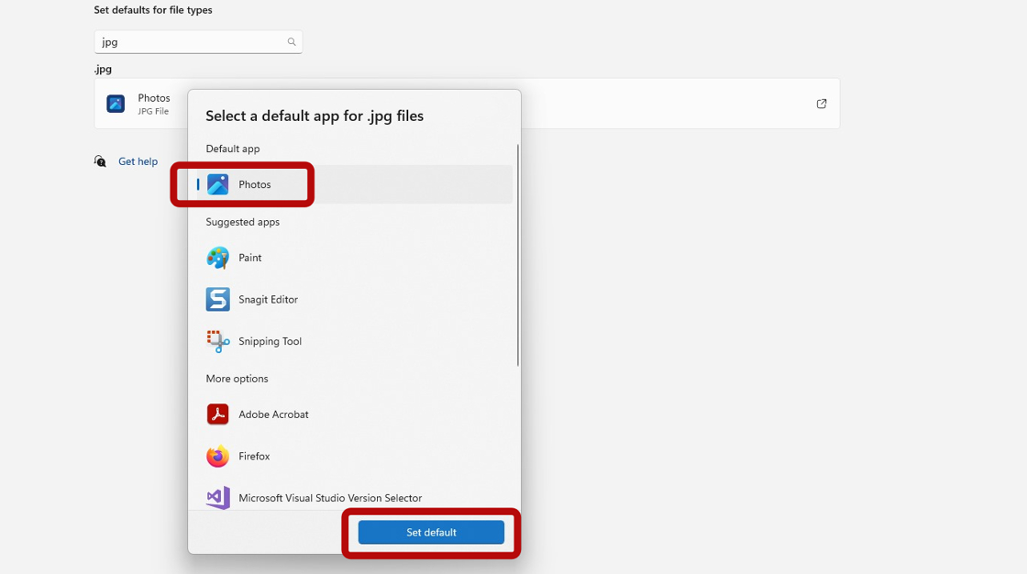Click the app list scrollbar in dialog

[518, 255]
